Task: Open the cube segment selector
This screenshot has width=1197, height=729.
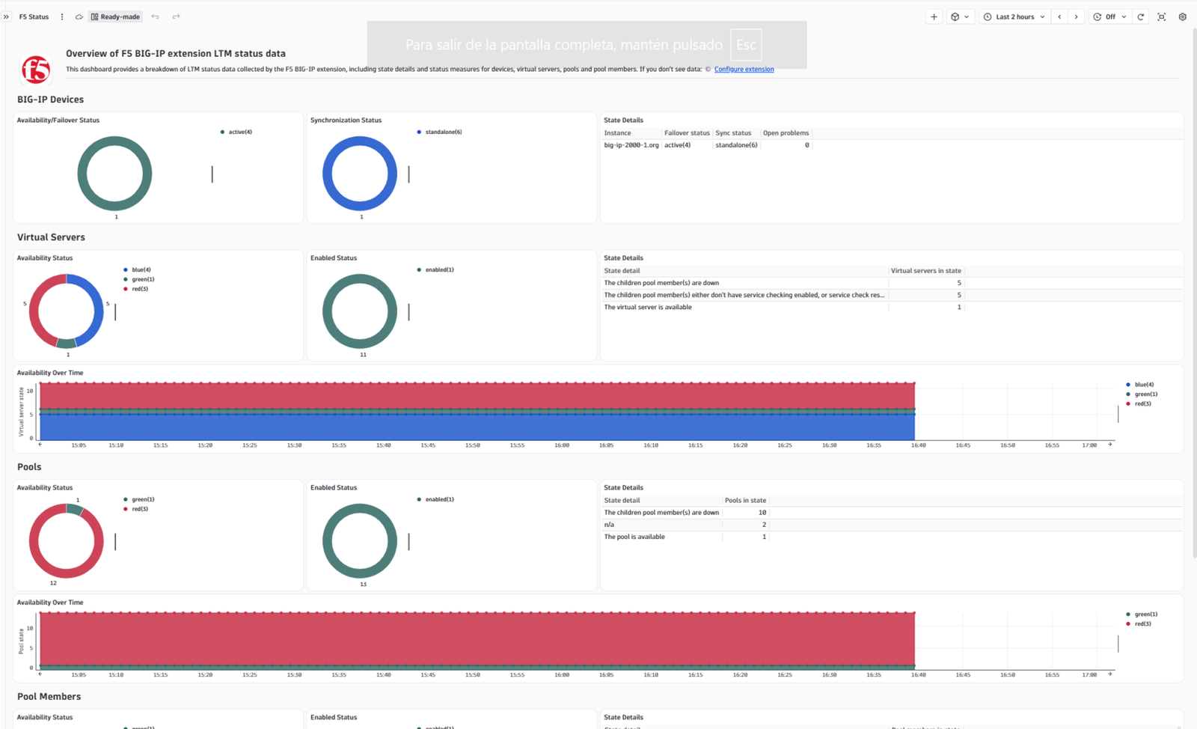Action: pos(959,16)
